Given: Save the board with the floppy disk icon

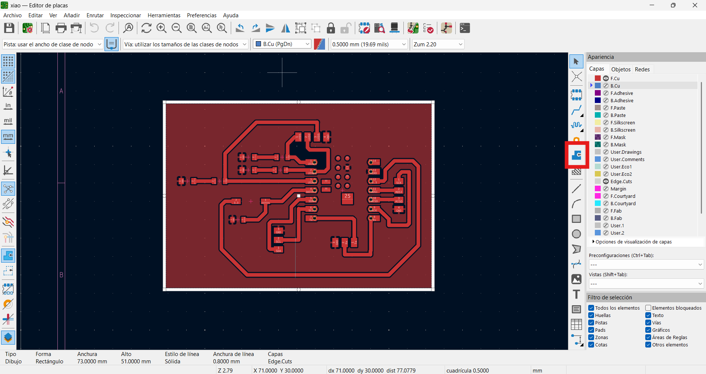Looking at the screenshot, I should coord(9,28).
